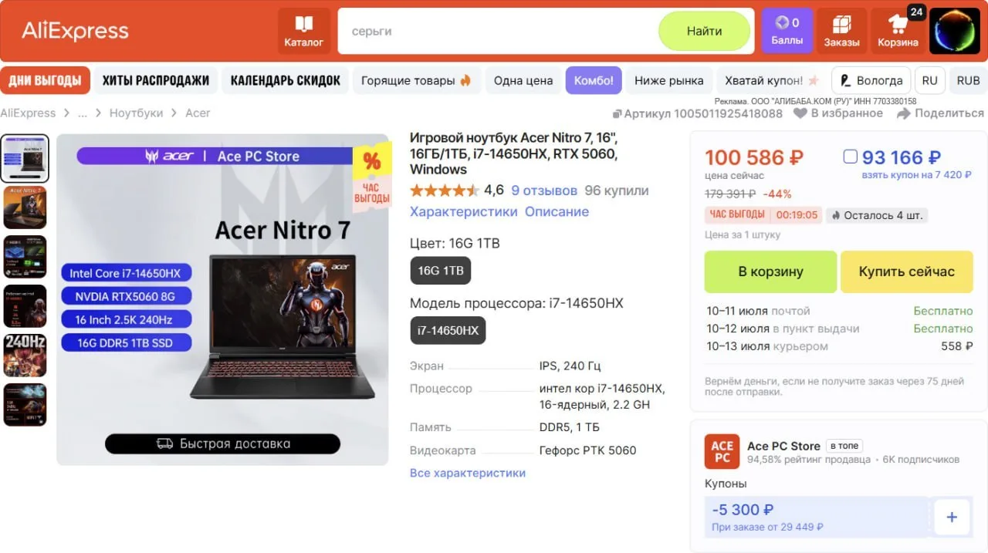Open ДНИ ВЫГОДЫ tab
The height and width of the screenshot is (553, 988).
point(45,80)
